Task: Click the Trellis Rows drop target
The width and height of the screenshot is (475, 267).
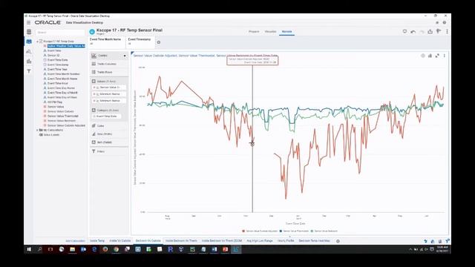Action: tap(109, 72)
